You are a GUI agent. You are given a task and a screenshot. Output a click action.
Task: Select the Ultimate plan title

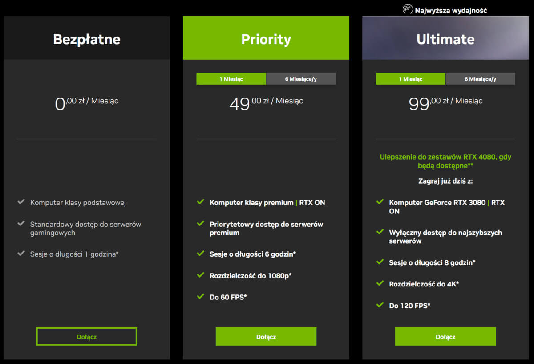point(445,39)
